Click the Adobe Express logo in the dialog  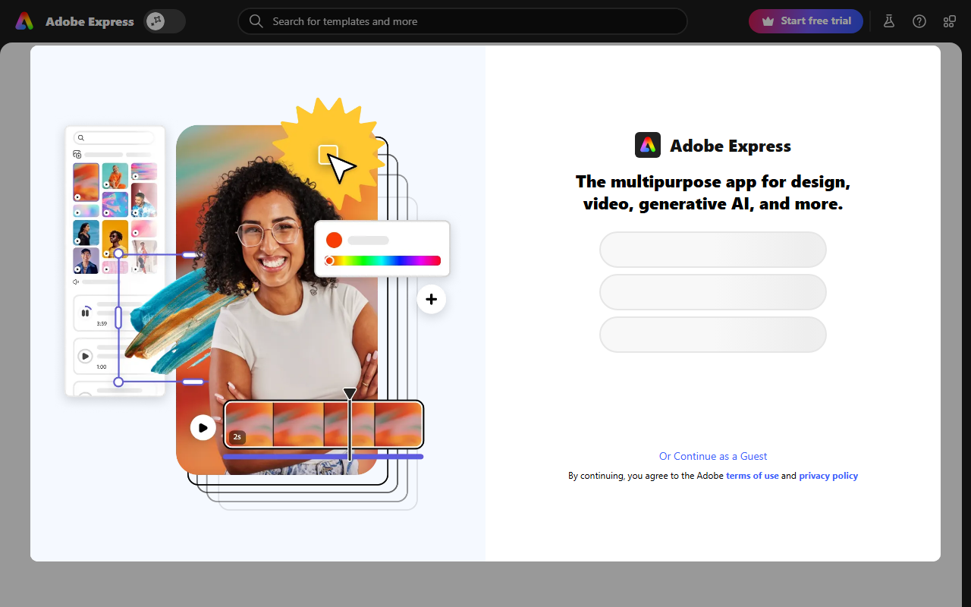(x=648, y=145)
